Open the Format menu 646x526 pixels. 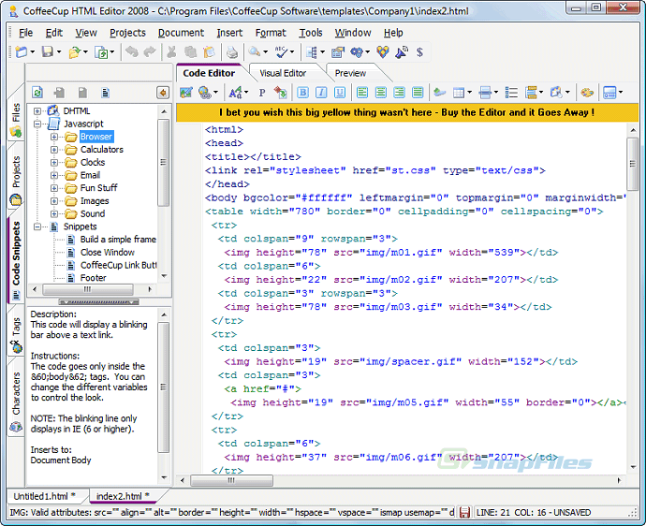(271, 33)
